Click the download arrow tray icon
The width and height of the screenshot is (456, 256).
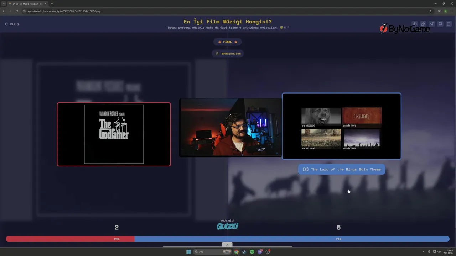tap(429, 252)
